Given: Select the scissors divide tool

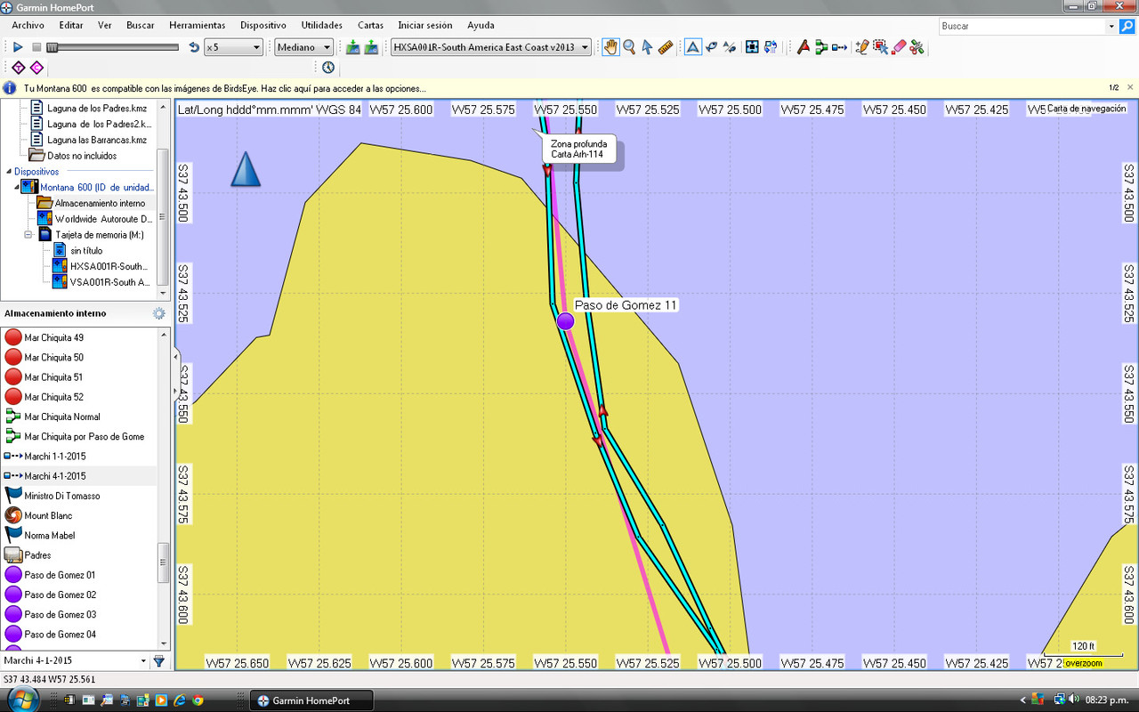Looking at the screenshot, I should (x=917, y=47).
